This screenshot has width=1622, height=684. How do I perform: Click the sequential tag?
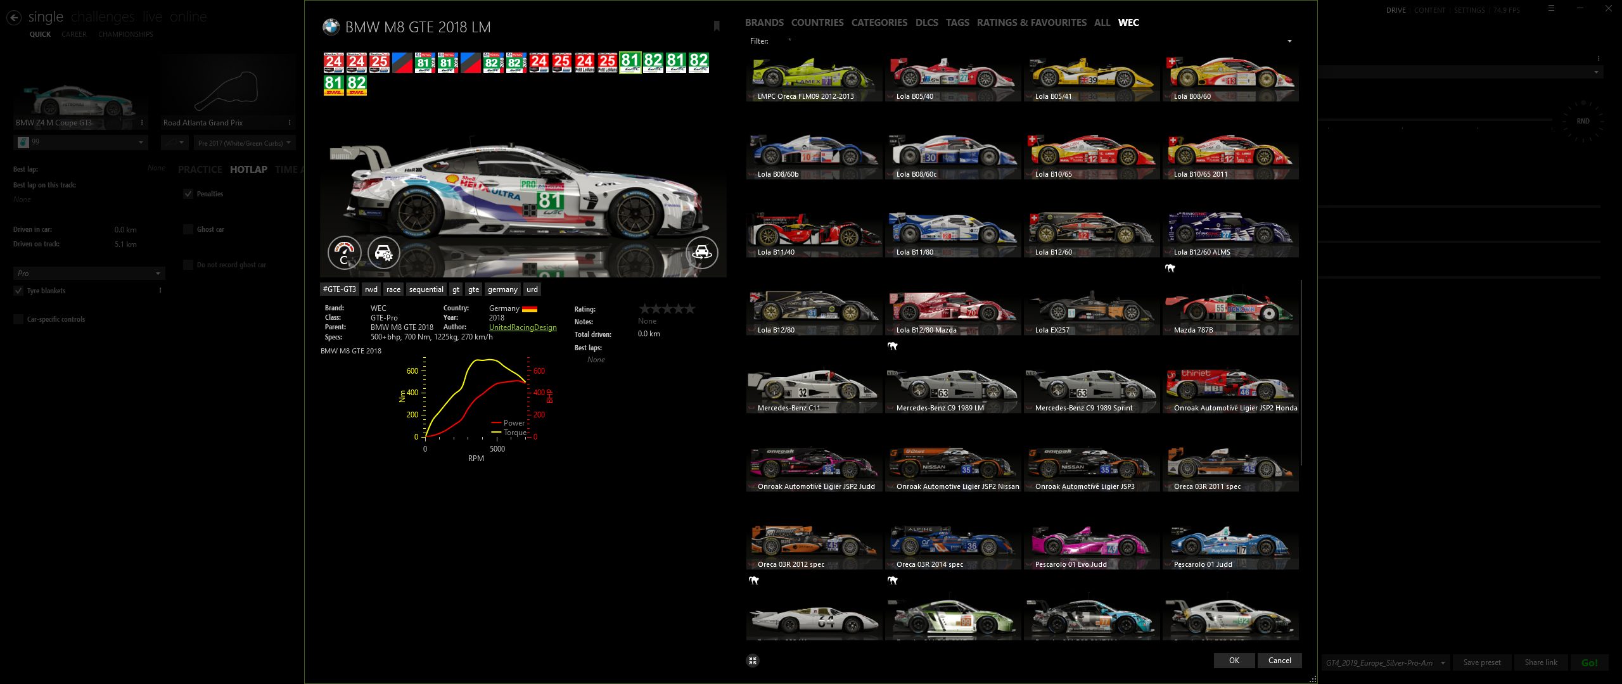(x=426, y=289)
